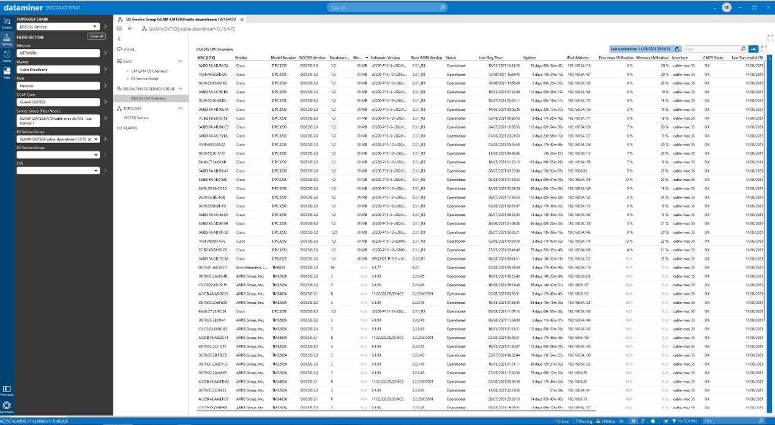Open CM QAM DS Channels page
This screenshot has height=425, width=775.
pyautogui.click(x=149, y=72)
